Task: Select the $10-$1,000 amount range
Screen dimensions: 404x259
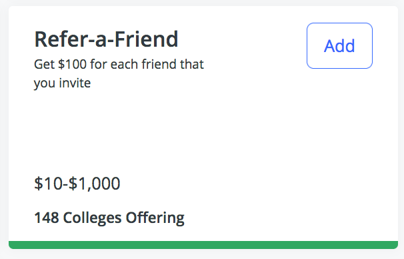Action: click(x=77, y=184)
